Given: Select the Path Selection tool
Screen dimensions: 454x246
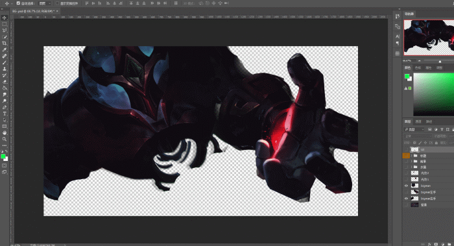Looking at the screenshot, I should pyautogui.click(x=5, y=120).
